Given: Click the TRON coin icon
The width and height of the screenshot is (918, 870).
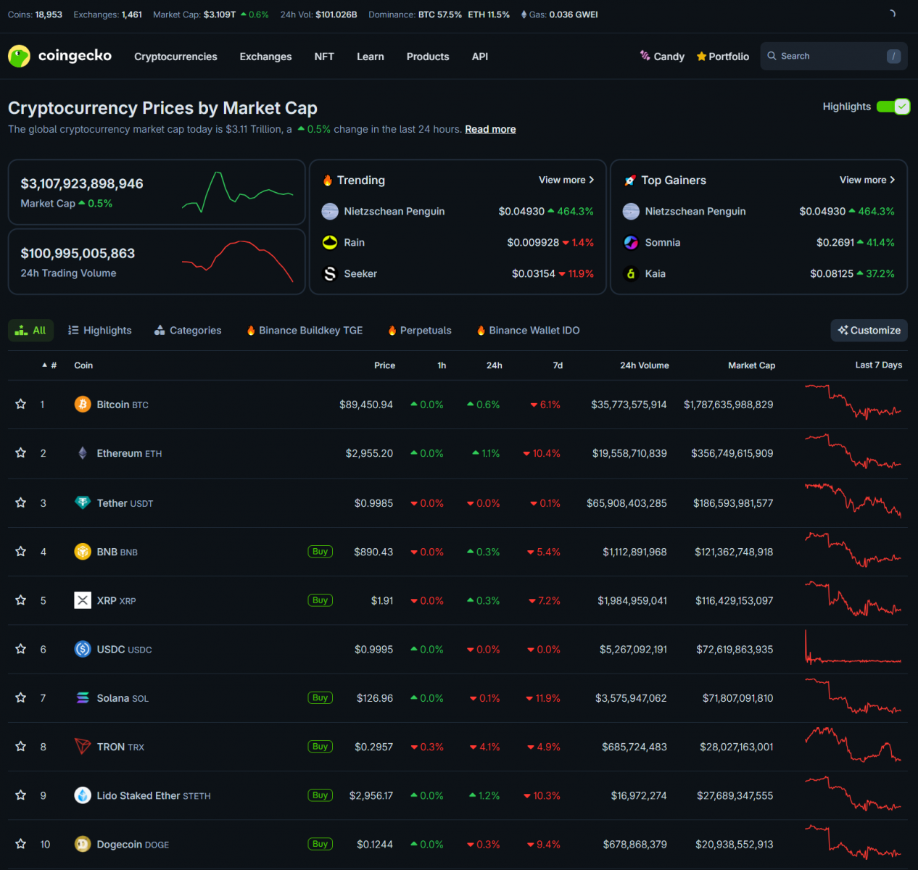Looking at the screenshot, I should pos(83,747).
